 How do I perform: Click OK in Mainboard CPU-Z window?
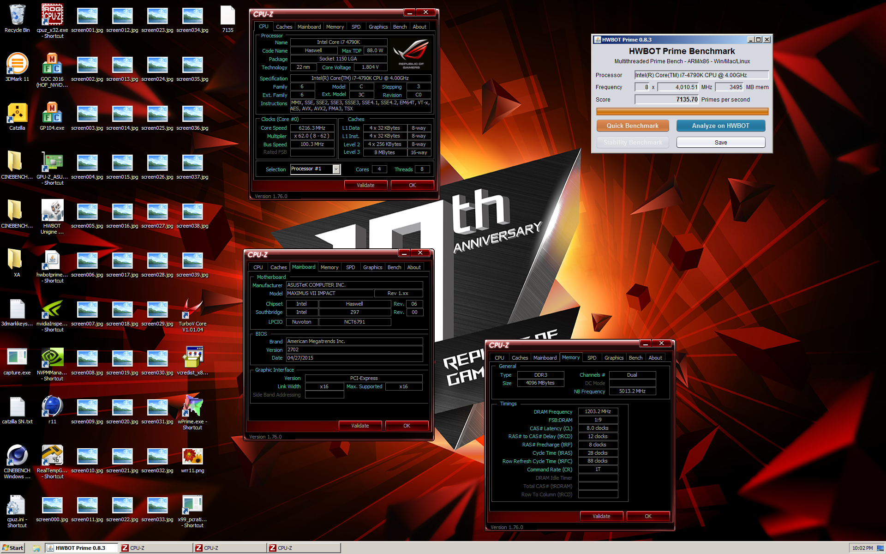pos(407,426)
